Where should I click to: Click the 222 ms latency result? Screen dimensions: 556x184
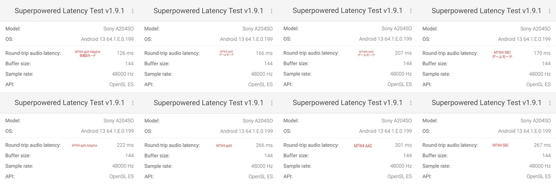pos(125,145)
